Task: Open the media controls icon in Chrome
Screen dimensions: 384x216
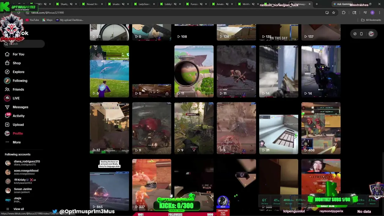Action: pos(365,13)
